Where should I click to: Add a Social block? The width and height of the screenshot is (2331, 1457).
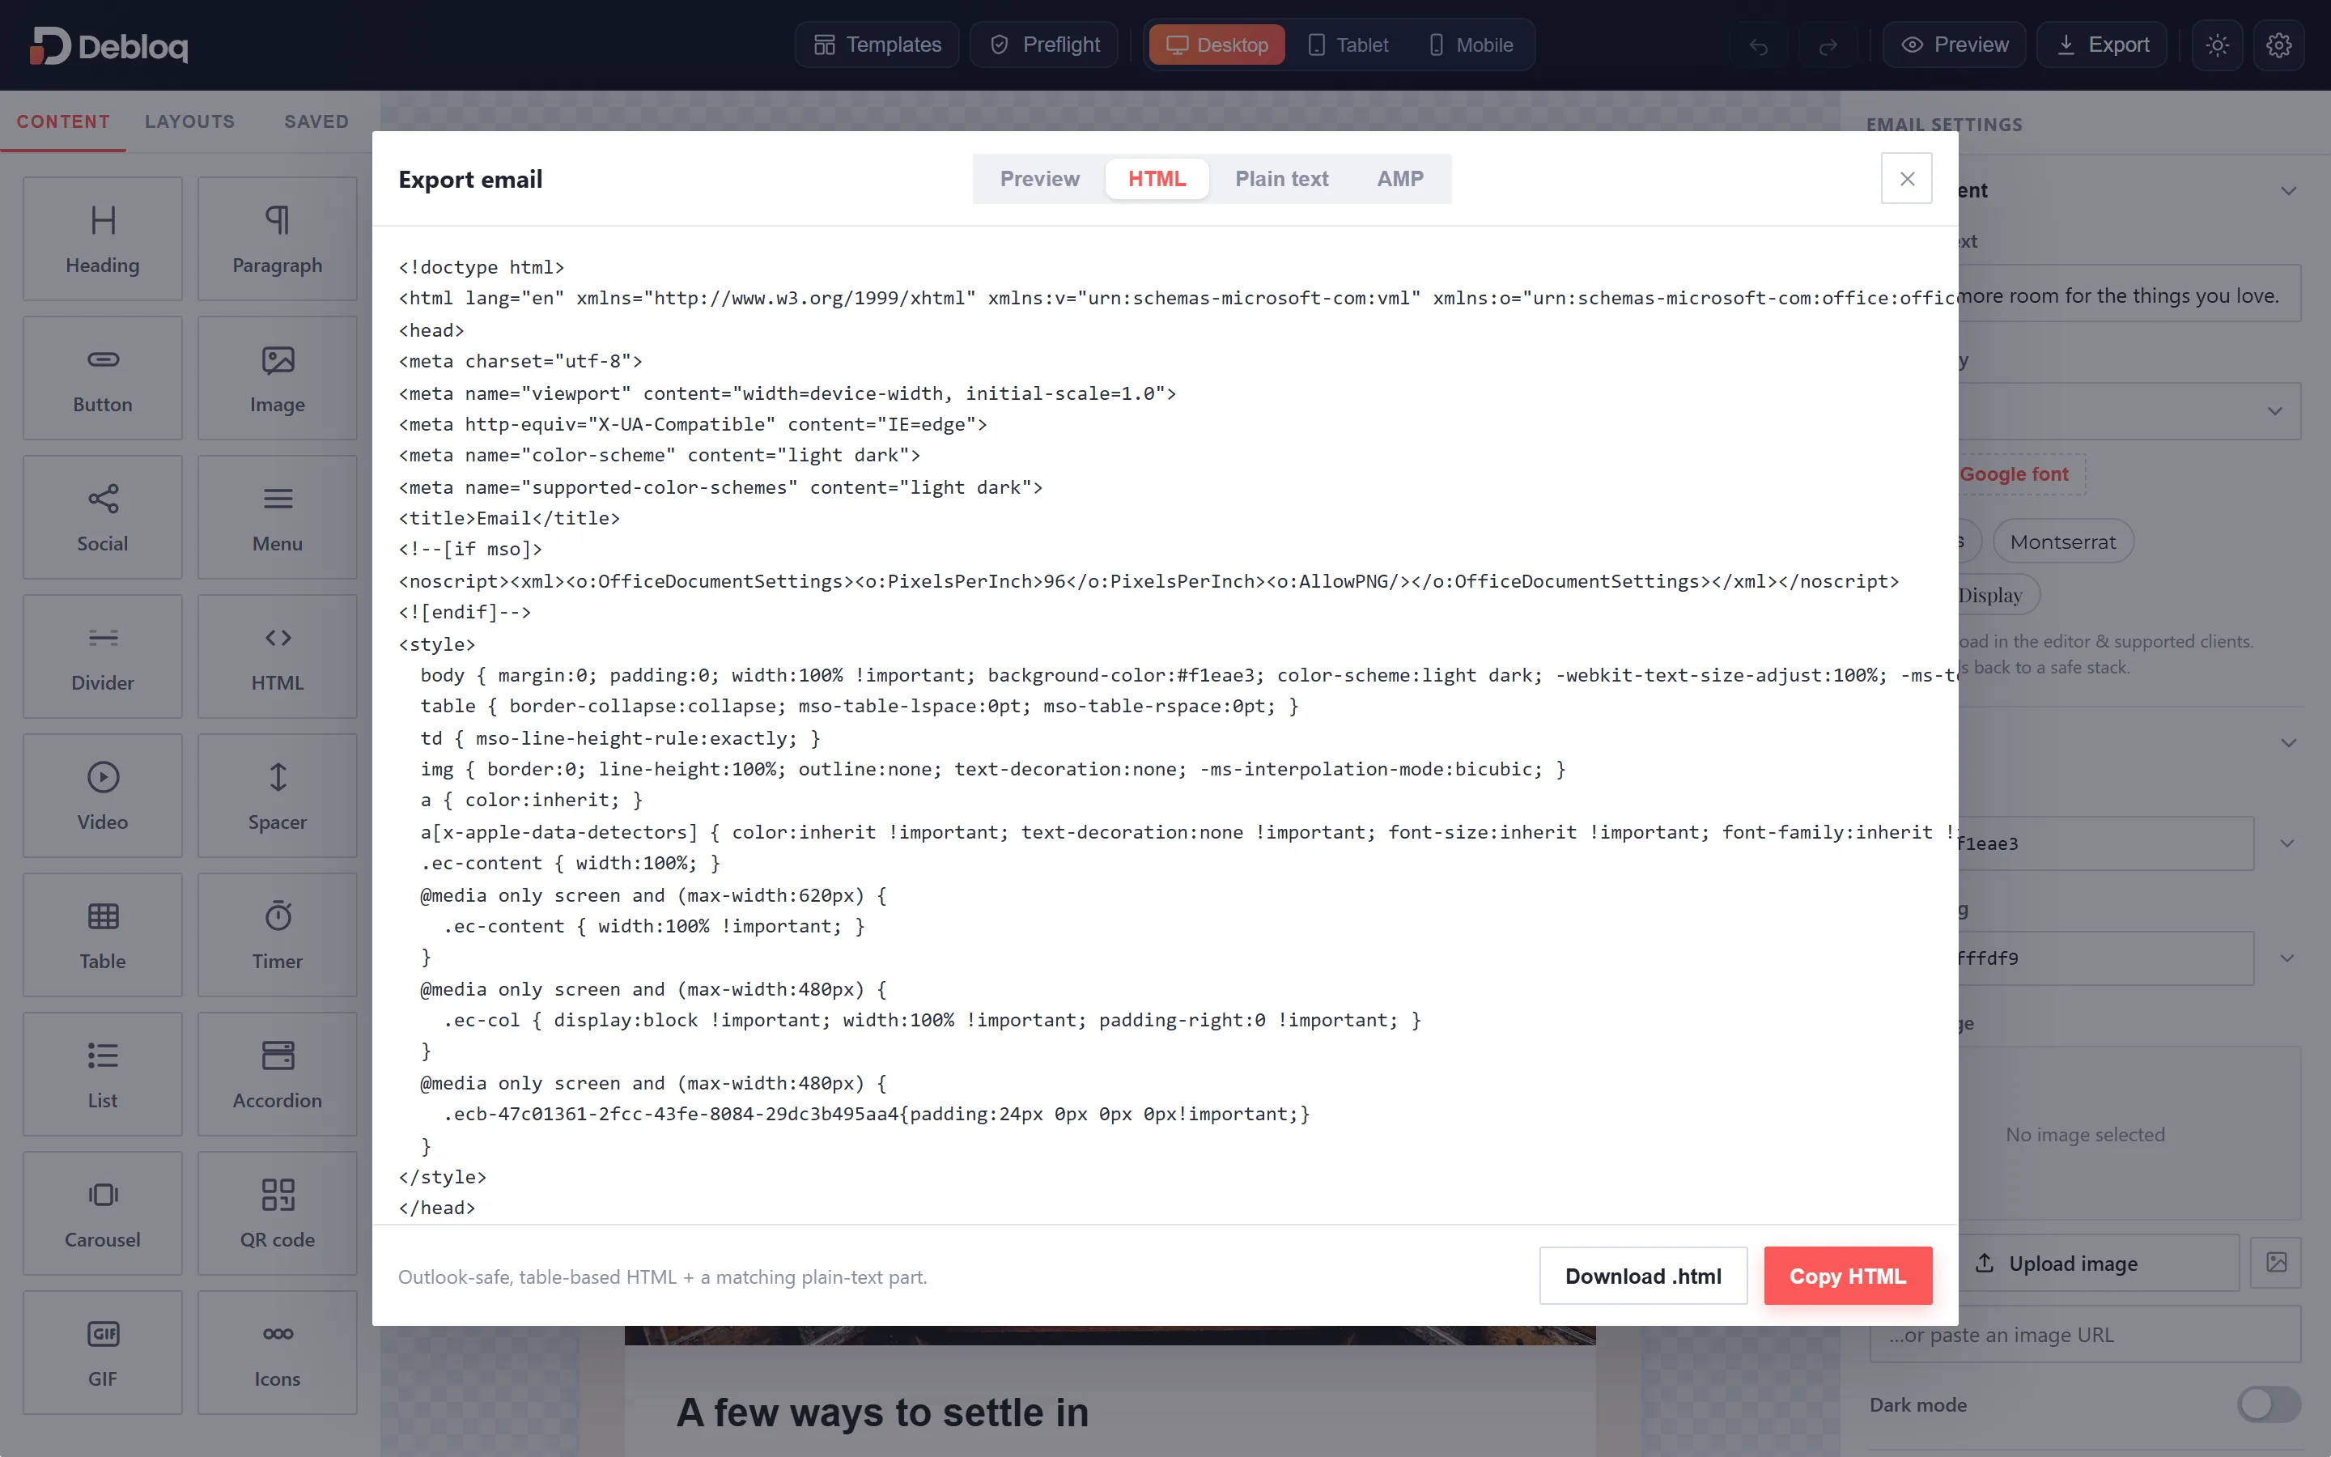[x=102, y=516]
